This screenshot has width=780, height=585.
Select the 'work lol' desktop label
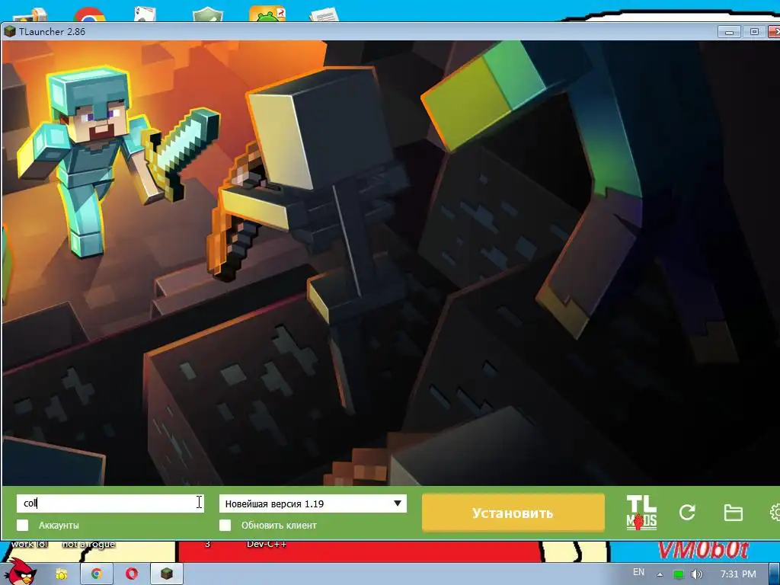click(30, 544)
